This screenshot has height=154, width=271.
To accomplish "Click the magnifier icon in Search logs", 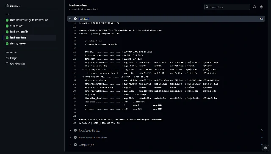I will 207,7.
